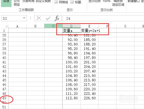Select row 48 header

point(4,94)
